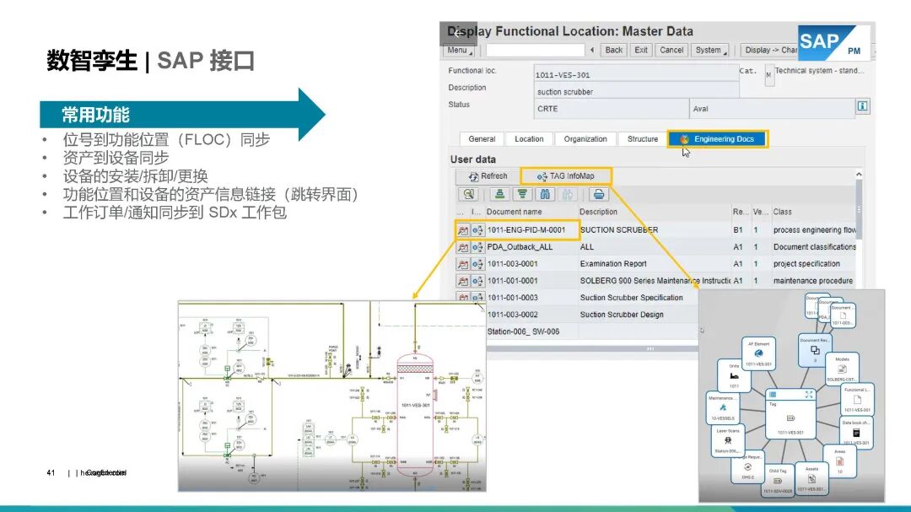This screenshot has width=911, height=512.
Task: Select Engineering Docs tab
Action: [718, 139]
